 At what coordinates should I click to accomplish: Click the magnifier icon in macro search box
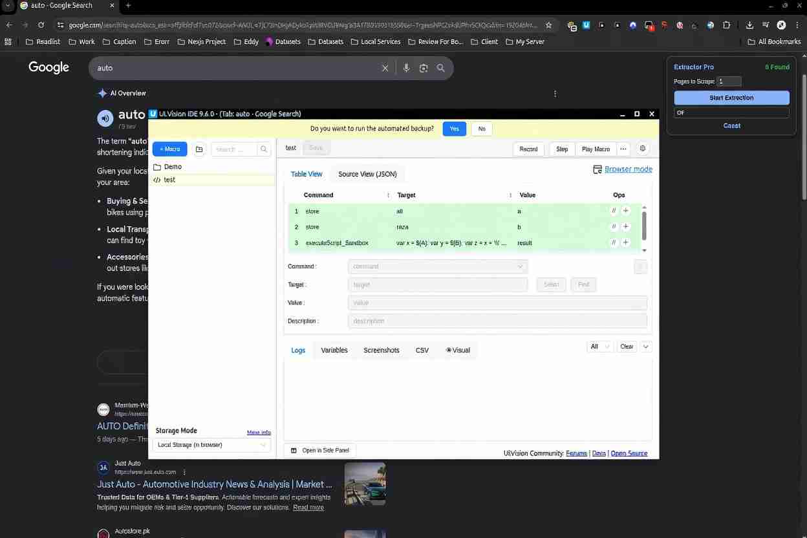coord(264,149)
